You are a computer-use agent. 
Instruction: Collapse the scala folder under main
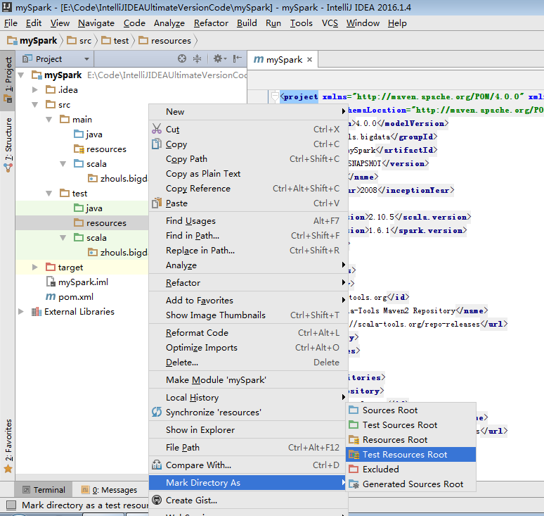[x=63, y=163]
